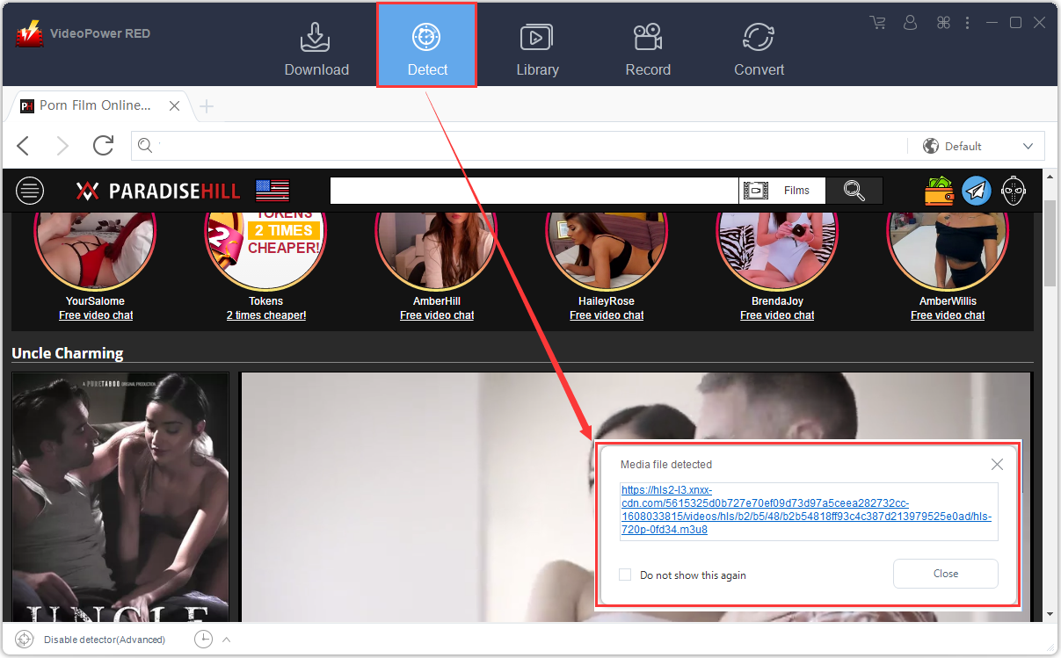This screenshot has width=1061, height=658.
Task: Click 'Disable detector(Advanced)'
Action: [105, 640]
